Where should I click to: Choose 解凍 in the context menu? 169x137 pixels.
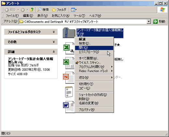click(x=94, y=39)
